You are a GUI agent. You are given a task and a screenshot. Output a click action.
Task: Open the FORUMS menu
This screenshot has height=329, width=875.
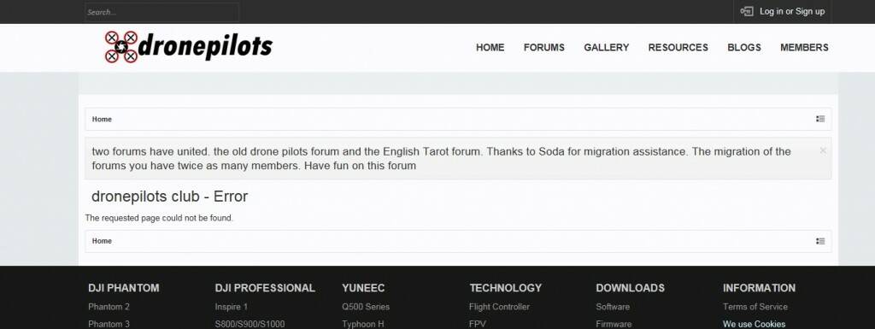tap(544, 47)
